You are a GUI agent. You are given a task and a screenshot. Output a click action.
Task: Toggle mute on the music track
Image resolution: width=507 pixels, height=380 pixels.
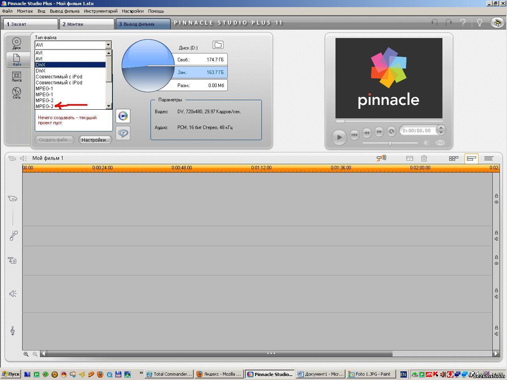[x=496, y=334]
